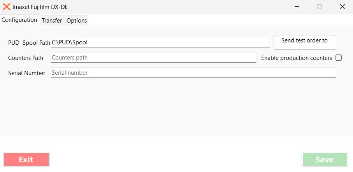Switch to the Transfer tab
This screenshot has width=353, height=172.
pos(52,21)
